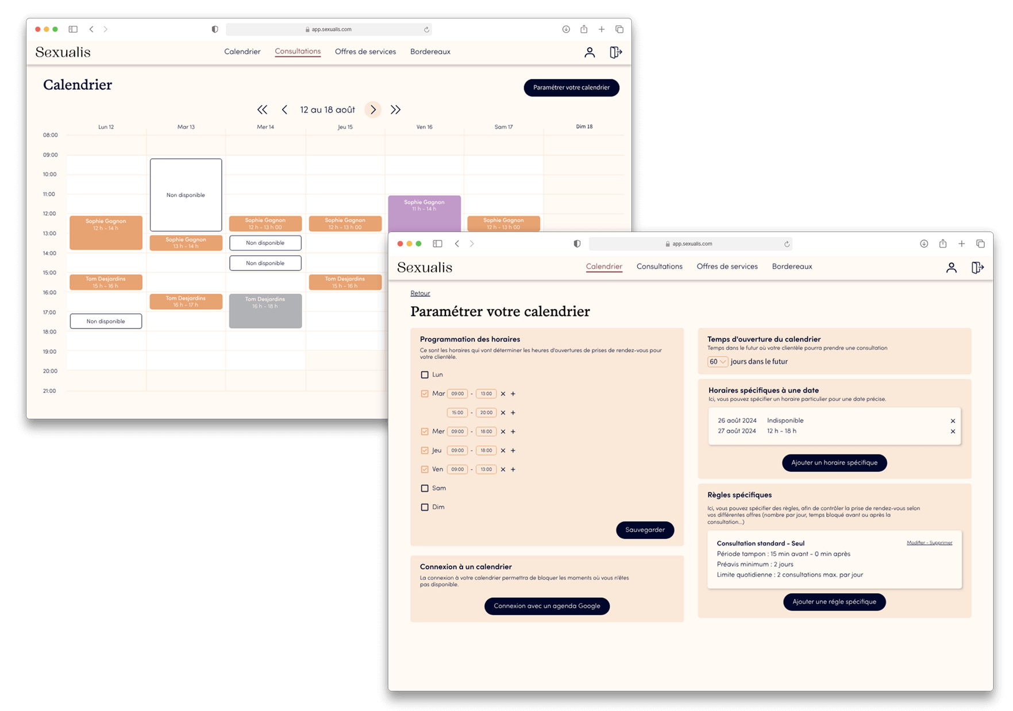Open Tom Desjardins 16 h – 18 h grey appointment
Screen dimensions: 1013x711
coord(265,311)
